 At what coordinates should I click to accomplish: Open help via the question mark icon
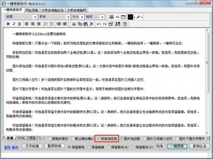[125, 24]
